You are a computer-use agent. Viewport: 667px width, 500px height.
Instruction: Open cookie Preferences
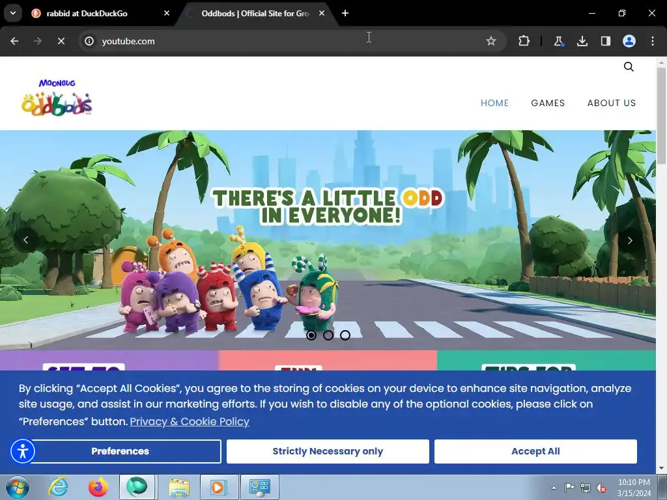coord(120,451)
